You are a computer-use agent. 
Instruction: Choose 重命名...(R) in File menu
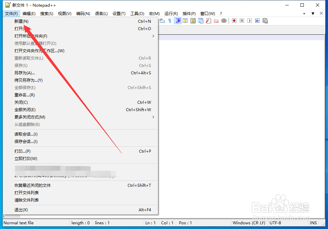point(81,95)
